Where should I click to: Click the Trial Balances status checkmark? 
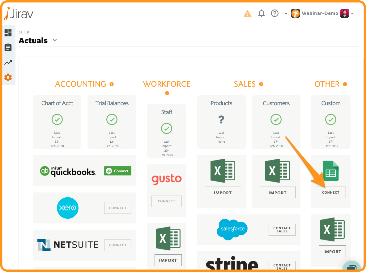pyautogui.click(x=112, y=120)
